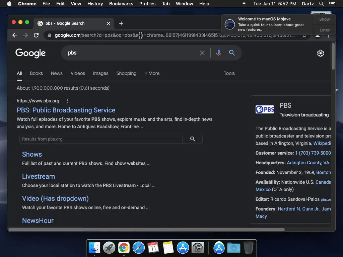343x257 pixels.
Task: Expand the More search filters menu
Action: point(152,73)
